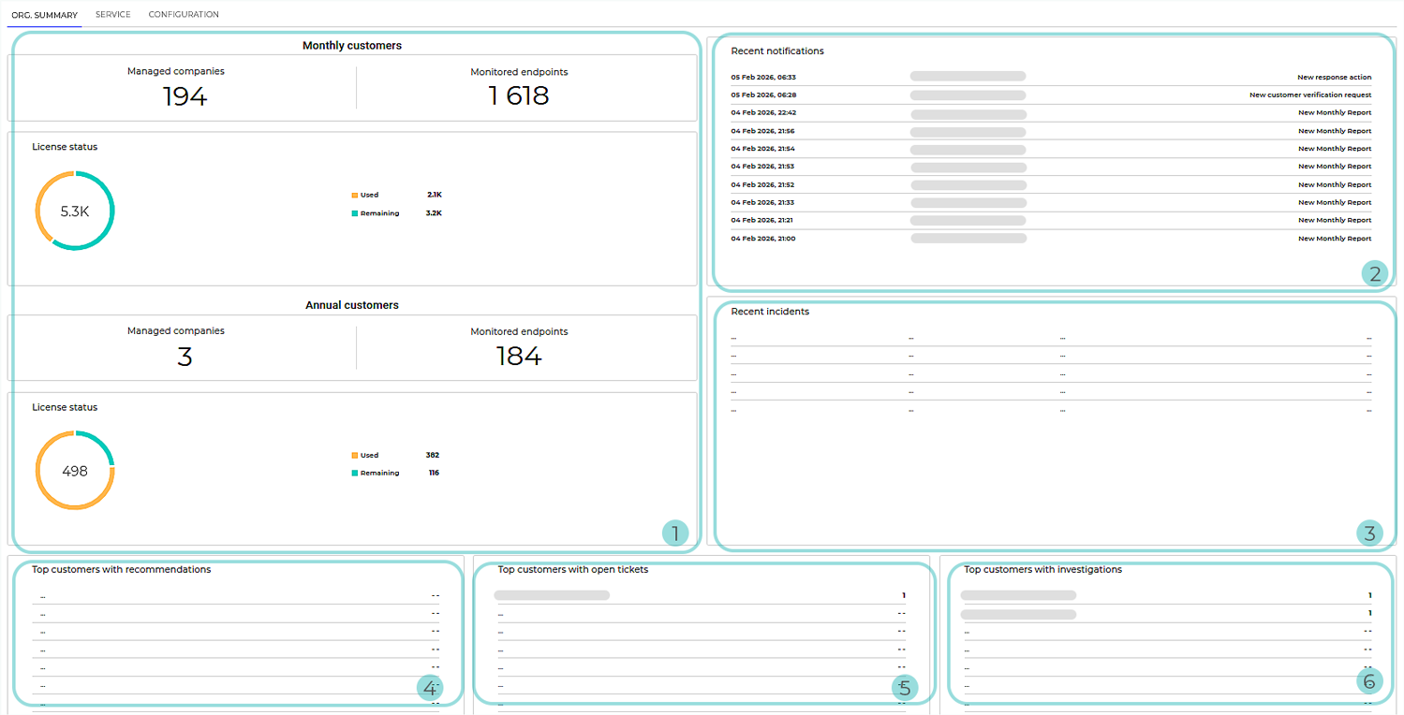
Task: Click the number 5 badge on open tickets panel
Action: 905,687
